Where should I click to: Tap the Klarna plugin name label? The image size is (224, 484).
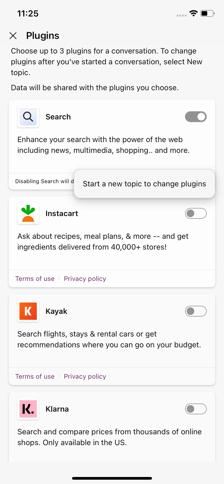(x=57, y=409)
